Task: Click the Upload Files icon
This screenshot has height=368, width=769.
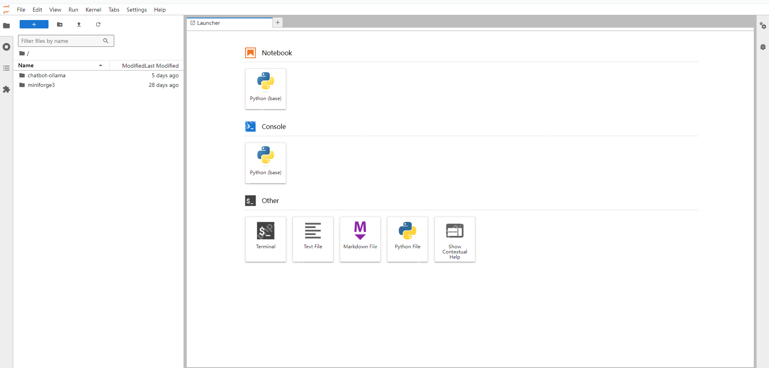Action: click(79, 24)
